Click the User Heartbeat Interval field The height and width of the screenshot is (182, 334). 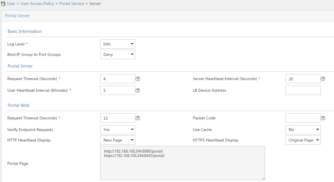pos(117,90)
